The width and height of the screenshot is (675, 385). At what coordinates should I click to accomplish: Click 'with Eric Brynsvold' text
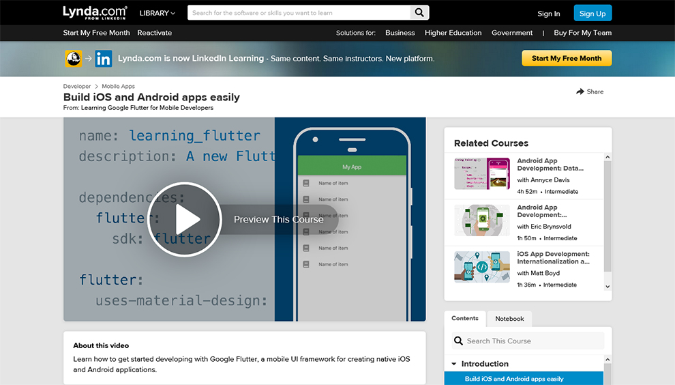544,227
